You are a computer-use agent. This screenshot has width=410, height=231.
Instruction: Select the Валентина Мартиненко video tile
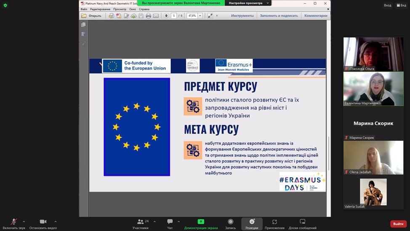[x=373, y=89]
